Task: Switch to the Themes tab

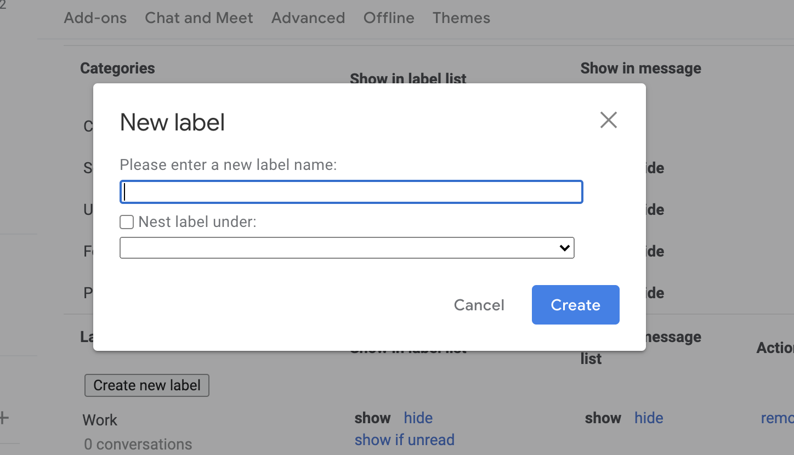Action: pos(461,18)
